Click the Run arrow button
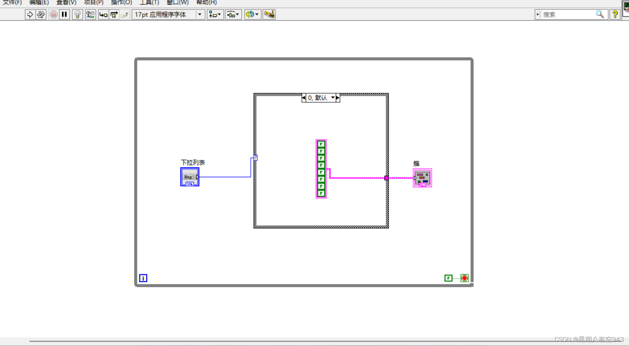 (x=30, y=14)
